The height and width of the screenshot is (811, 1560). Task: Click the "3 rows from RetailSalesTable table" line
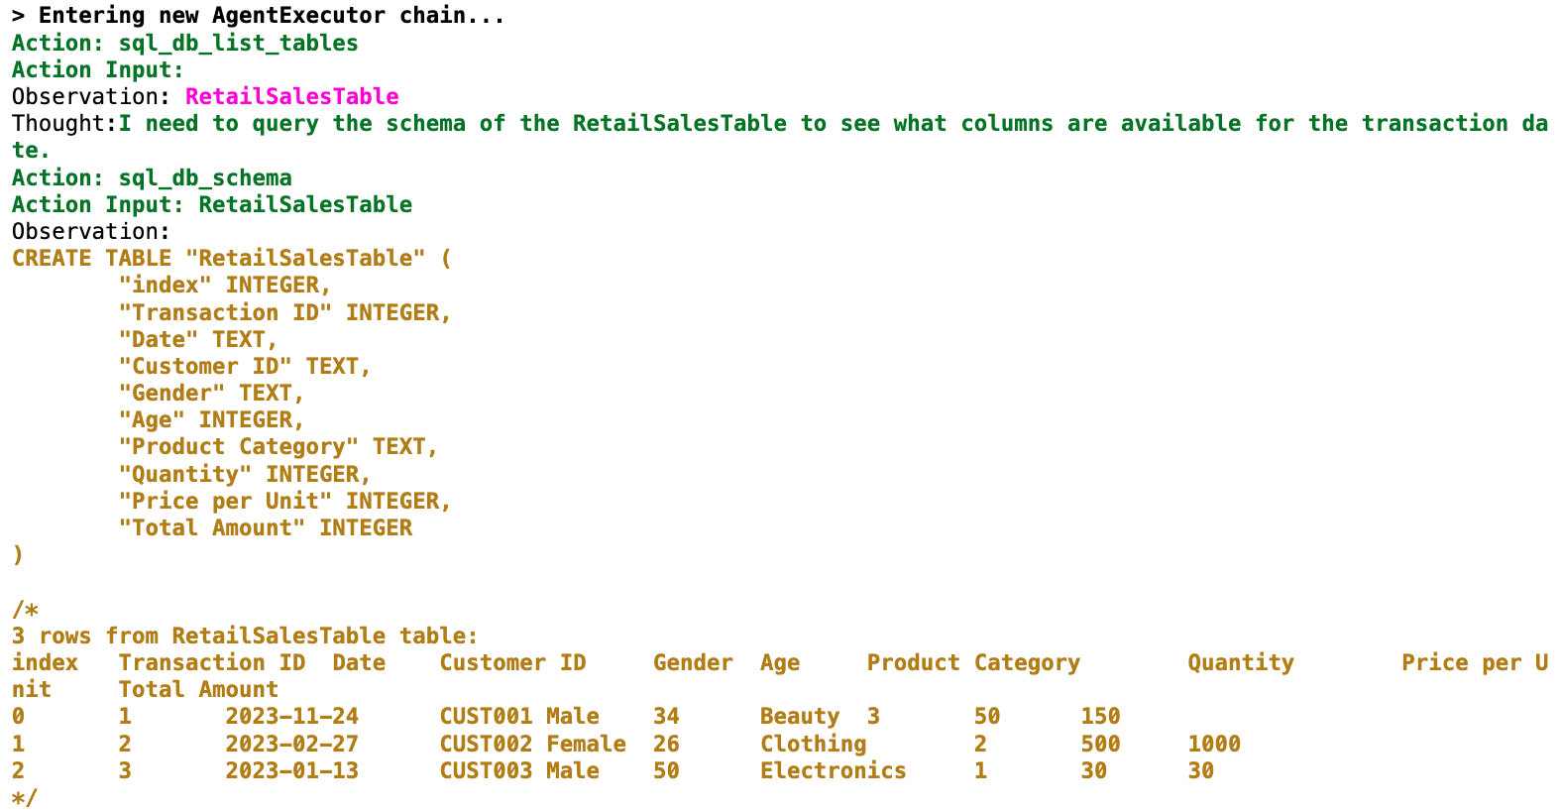click(x=244, y=636)
